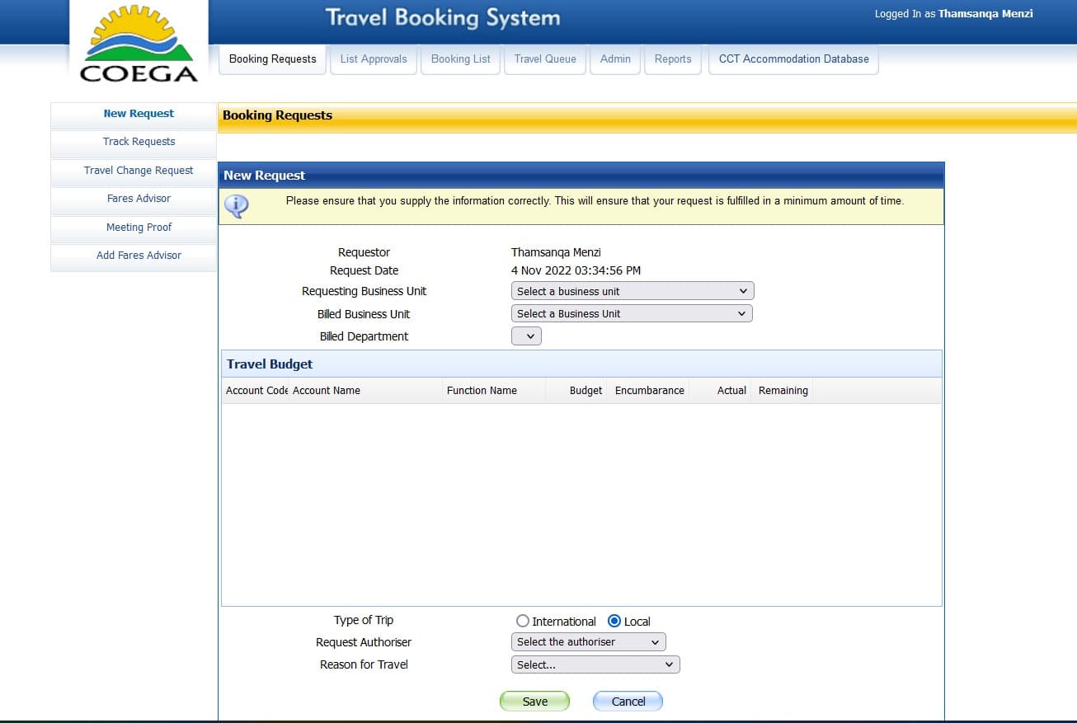This screenshot has width=1077, height=723.
Task: Click the Remaining column header
Action: click(x=783, y=391)
